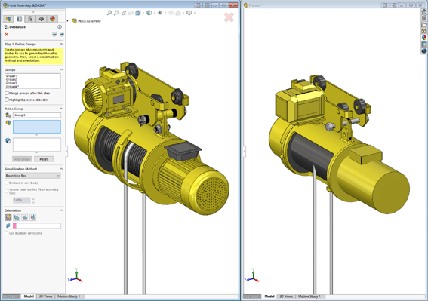Tick the Use multiple directions checkbox

tap(7, 233)
